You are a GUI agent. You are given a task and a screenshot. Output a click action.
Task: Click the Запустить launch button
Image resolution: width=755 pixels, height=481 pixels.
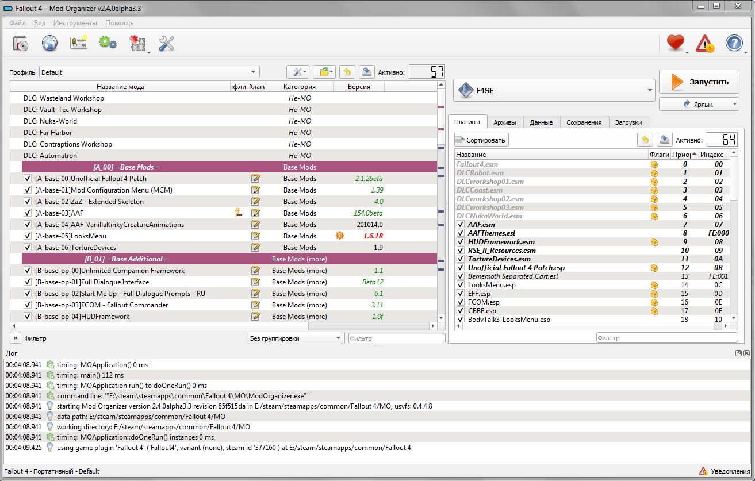coord(699,82)
